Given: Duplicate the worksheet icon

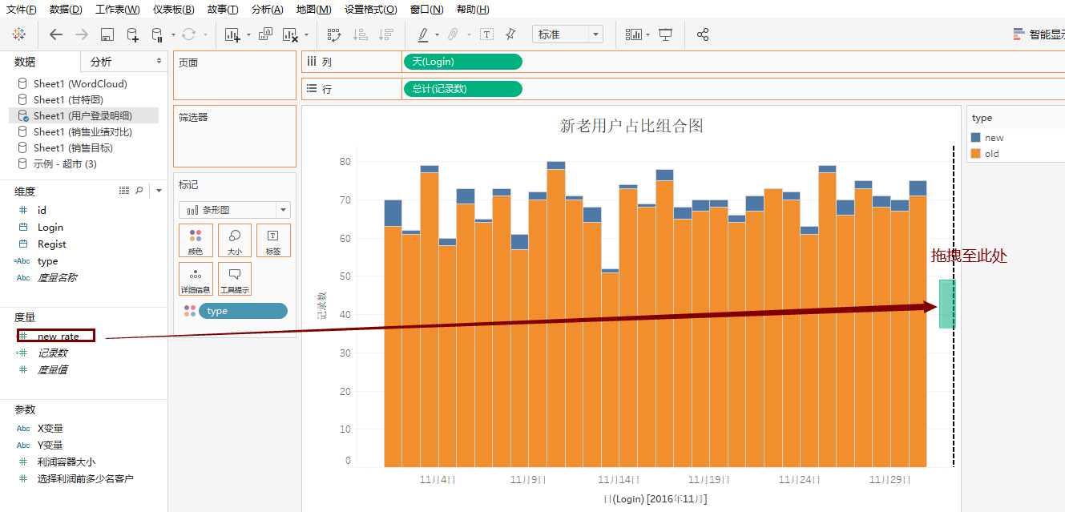Looking at the screenshot, I should [x=266, y=34].
